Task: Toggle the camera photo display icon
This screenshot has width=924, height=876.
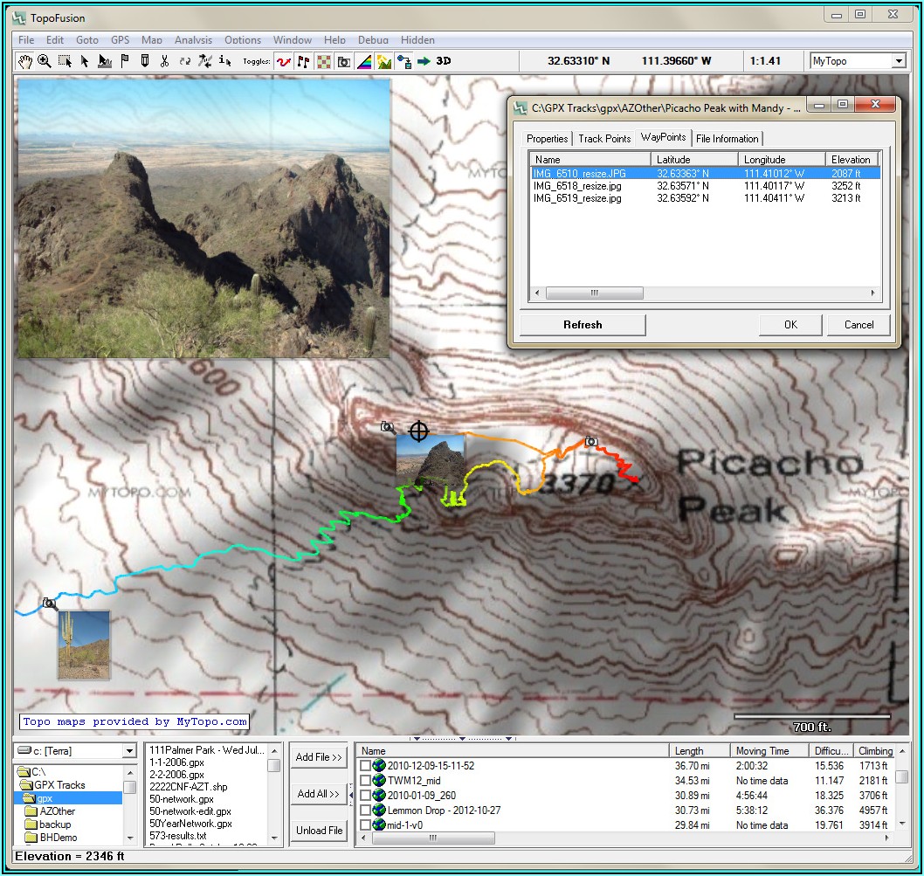Action: point(344,61)
